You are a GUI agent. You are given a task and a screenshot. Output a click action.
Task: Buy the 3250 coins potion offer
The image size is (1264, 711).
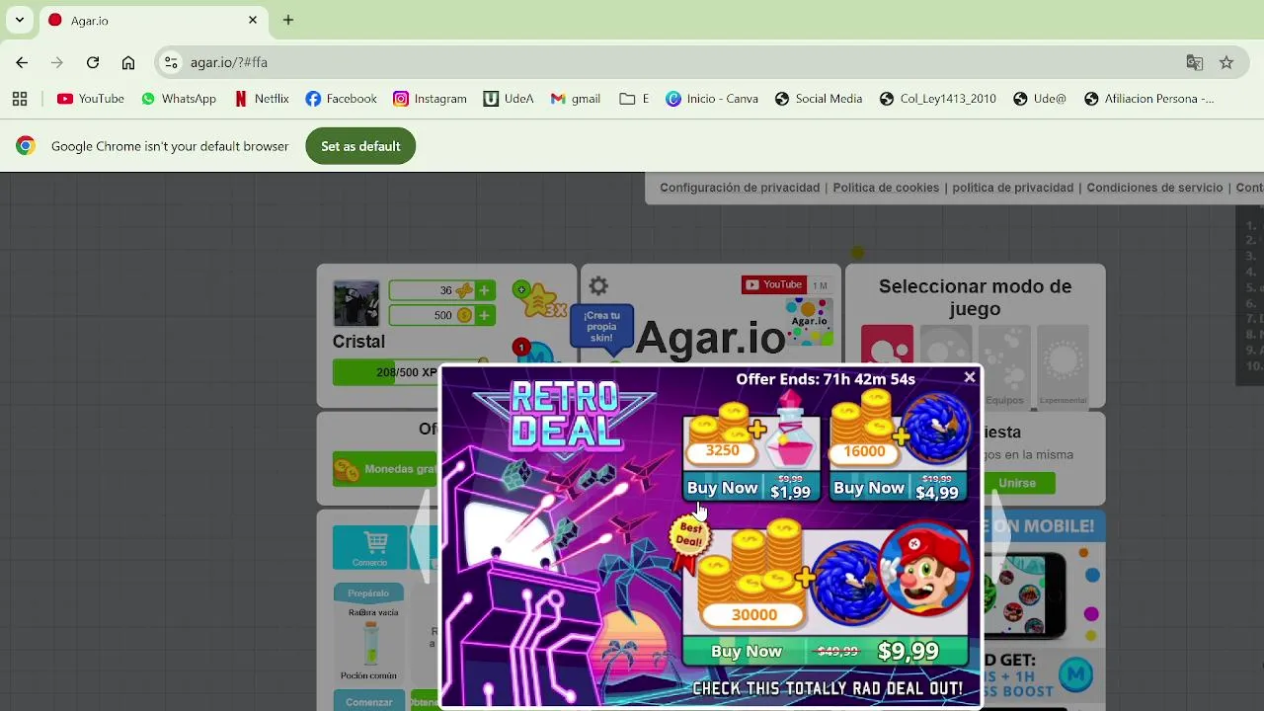click(x=751, y=488)
